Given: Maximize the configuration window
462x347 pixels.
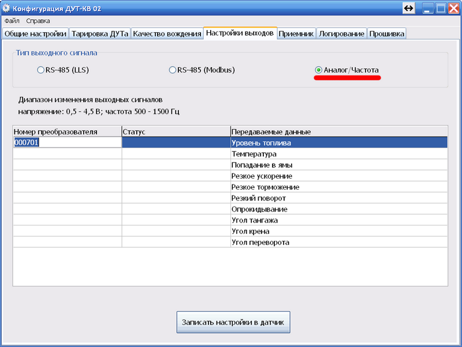Looking at the screenshot, I should click(x=441, y=8).
